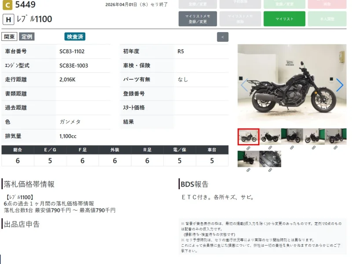Click the lot number 5449
352x264 pixels.
[x=26, y=4]
